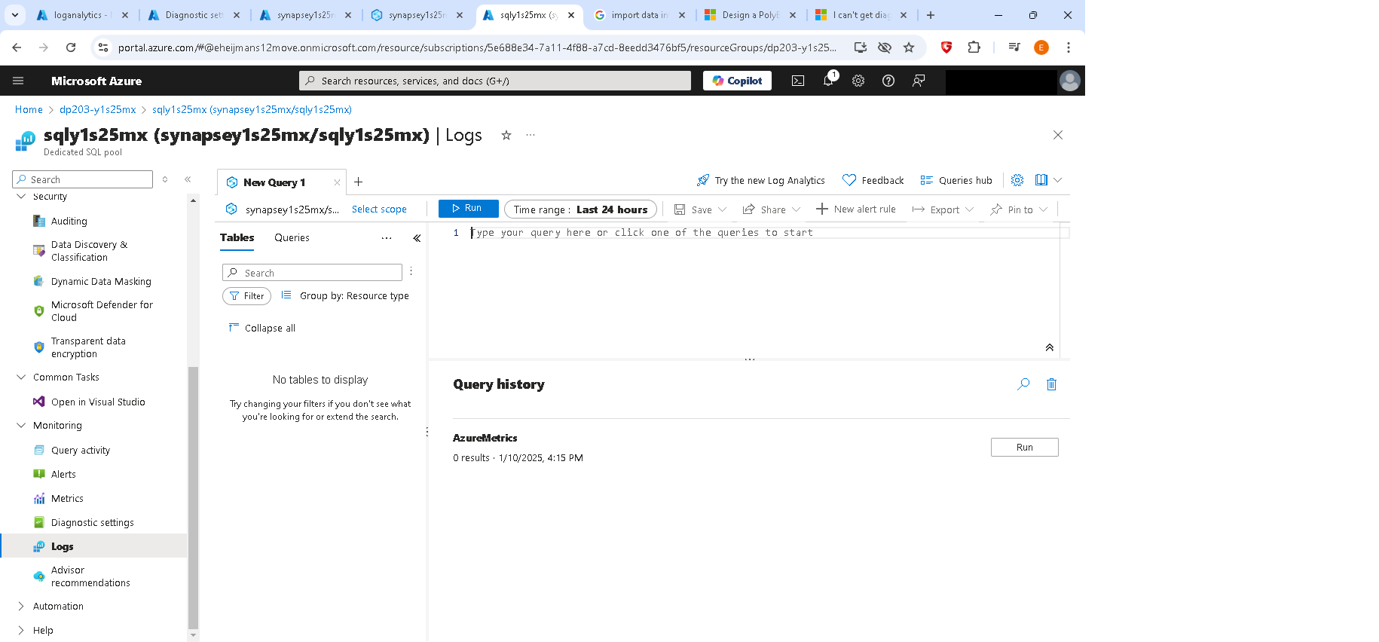1379x642 pixels.
Task: Add a new query tab with the plus
Action: (359, 182)
